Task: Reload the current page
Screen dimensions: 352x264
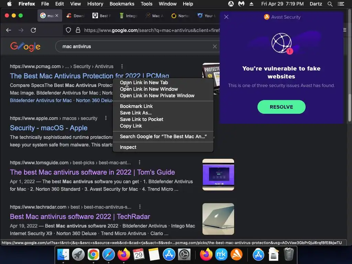Action: (33, 30)
